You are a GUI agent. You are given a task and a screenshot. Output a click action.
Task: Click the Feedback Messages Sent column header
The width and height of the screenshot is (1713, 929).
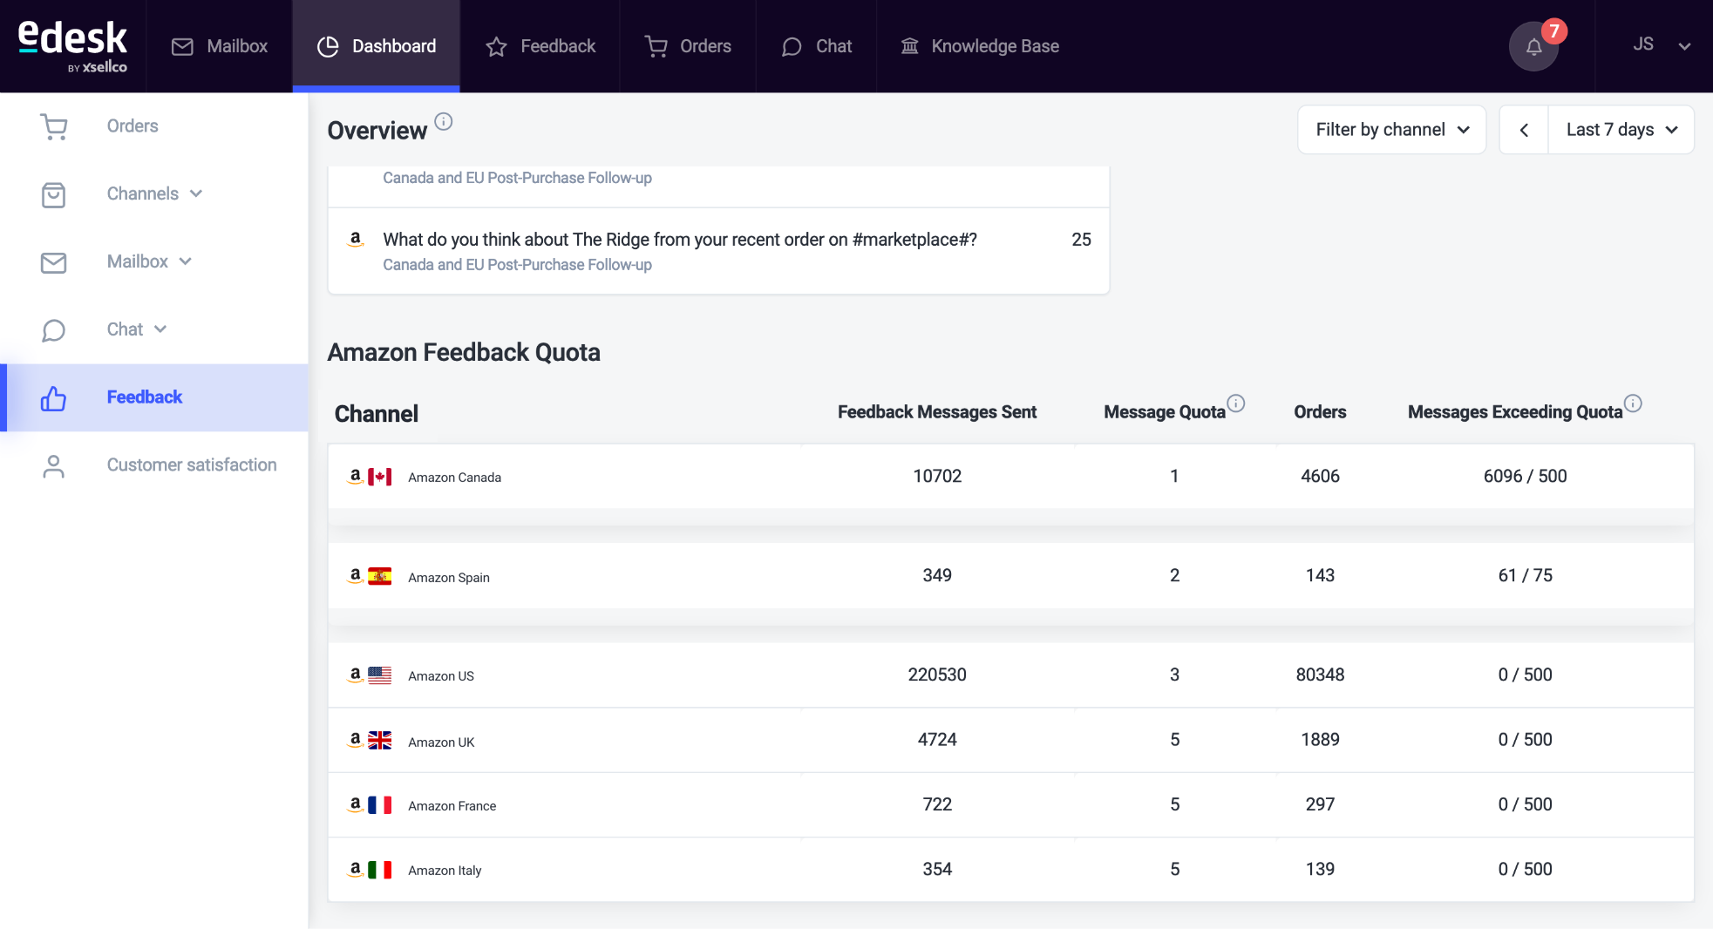coord(937,412)
